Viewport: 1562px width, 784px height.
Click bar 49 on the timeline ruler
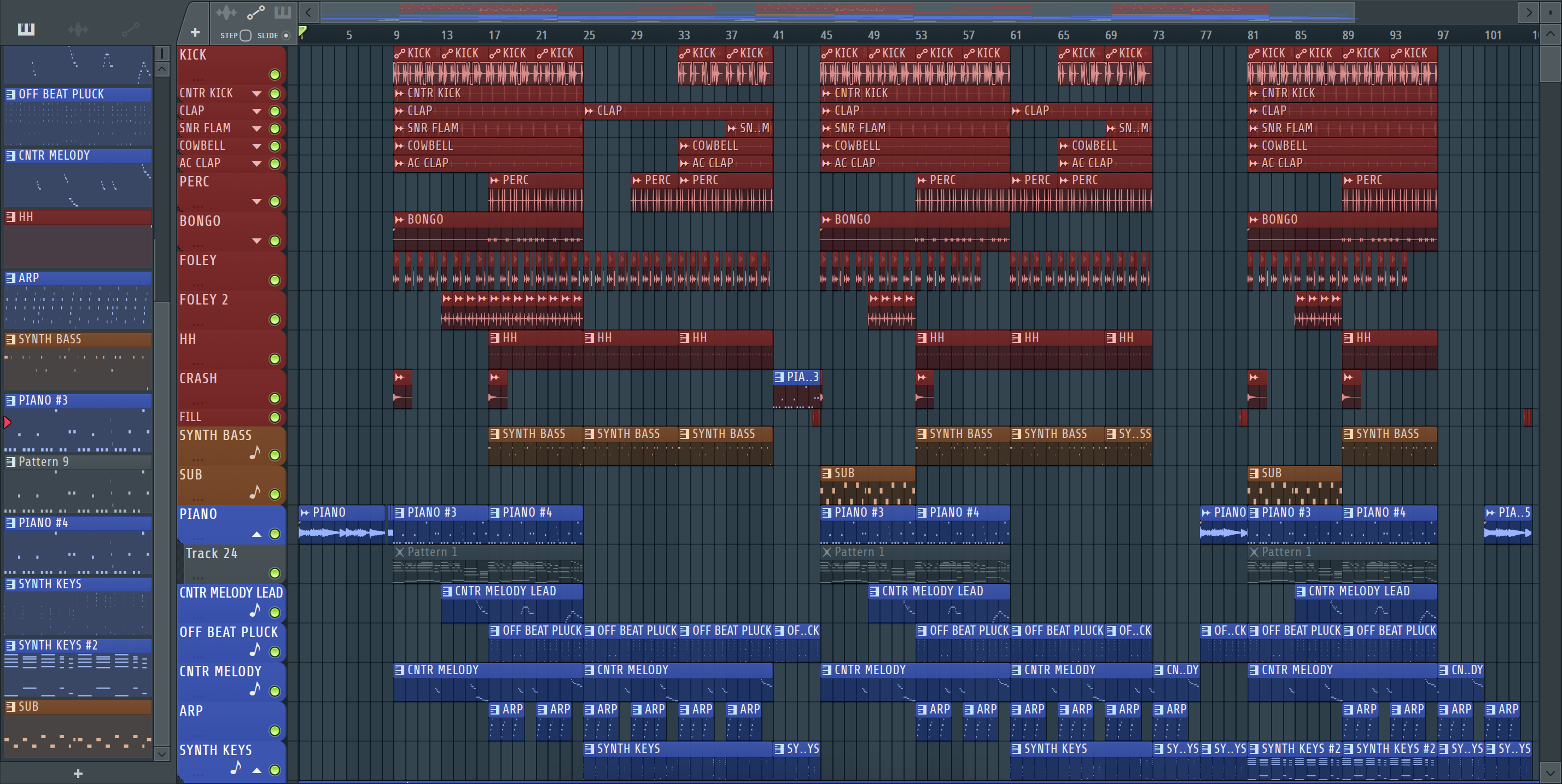pyautogui.click(x=873, y=35)
